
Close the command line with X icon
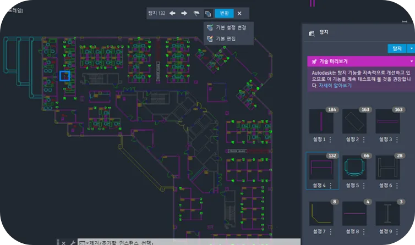(63, 243)
